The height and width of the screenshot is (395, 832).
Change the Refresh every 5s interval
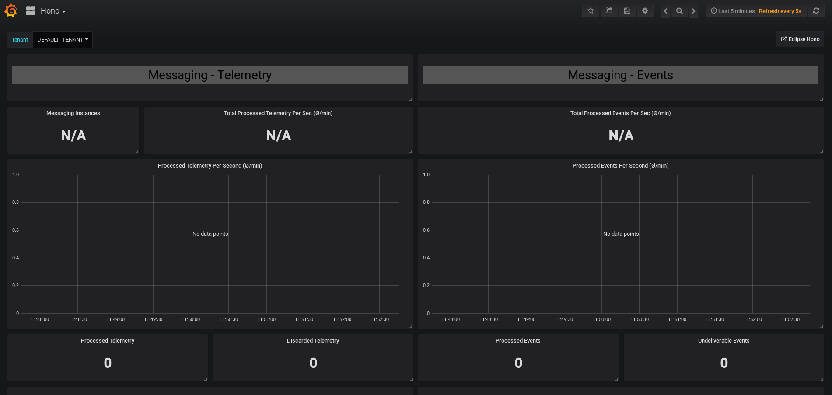pyautogui.click(x=780, y=11)
